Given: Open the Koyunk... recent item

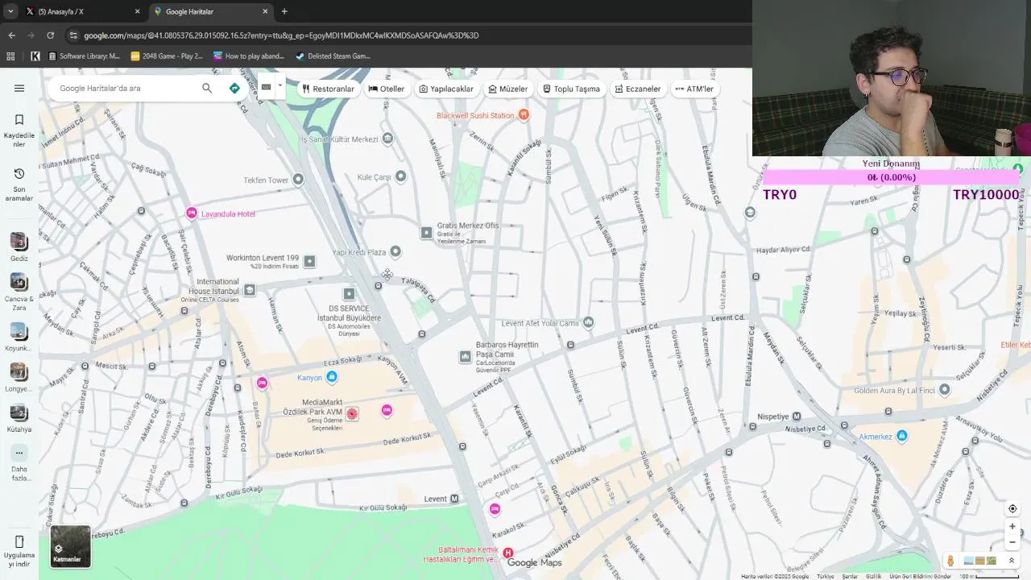Looking at the screenshot, I should pyautogui.click(x=19, y=338).
